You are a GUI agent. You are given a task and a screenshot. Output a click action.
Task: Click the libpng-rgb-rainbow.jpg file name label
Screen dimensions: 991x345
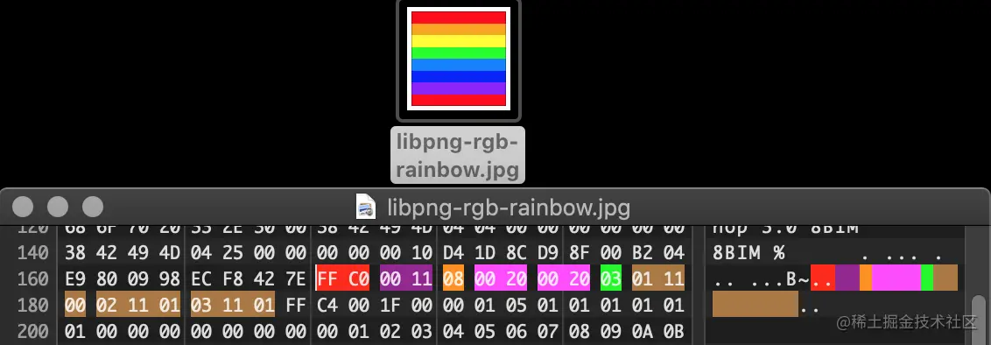pos(458,155)
